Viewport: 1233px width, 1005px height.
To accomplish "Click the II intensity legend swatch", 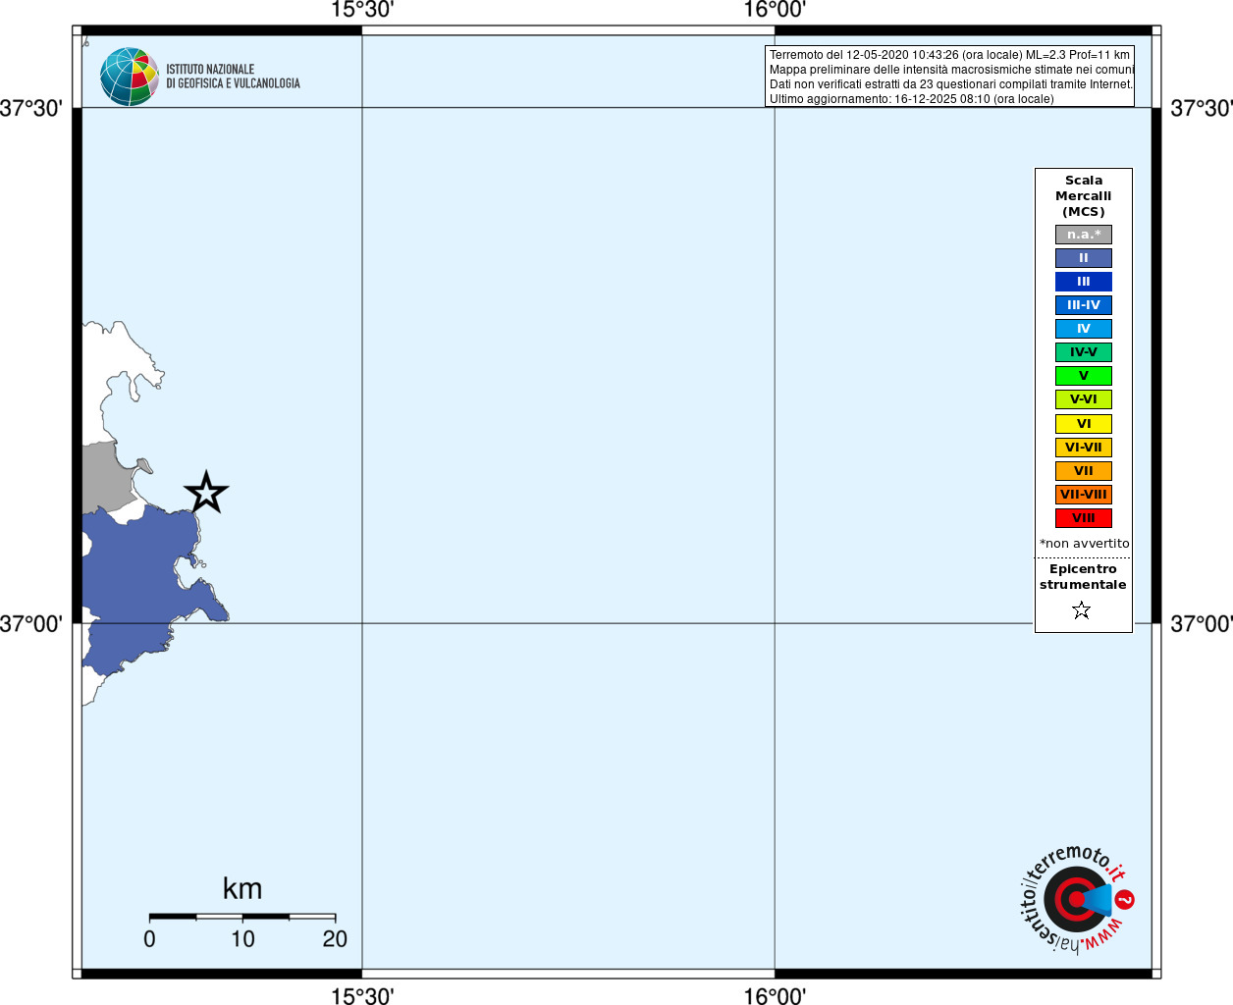I will coord(1084,258).
